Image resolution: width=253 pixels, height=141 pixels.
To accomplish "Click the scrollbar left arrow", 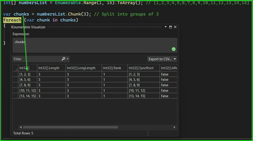I will [x=21, y=127].
